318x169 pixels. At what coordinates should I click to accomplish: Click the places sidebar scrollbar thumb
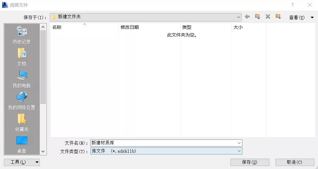[43, 67]
